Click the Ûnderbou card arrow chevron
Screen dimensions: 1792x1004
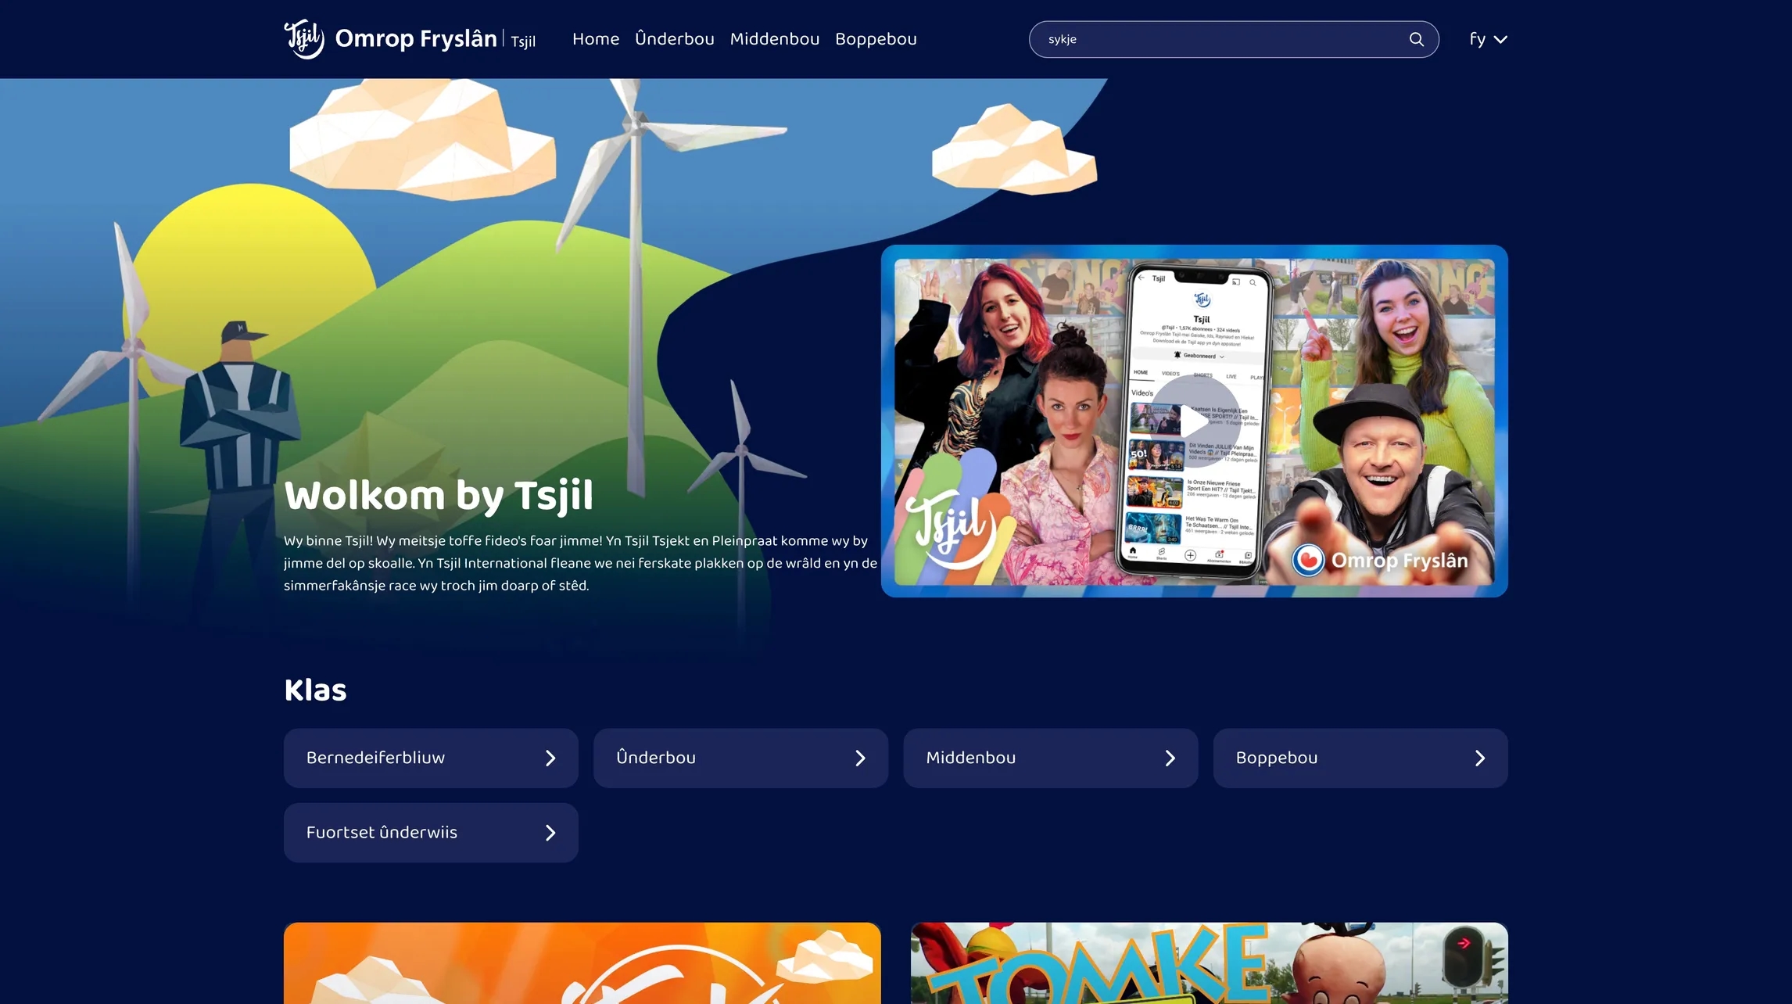coord(860,758)
